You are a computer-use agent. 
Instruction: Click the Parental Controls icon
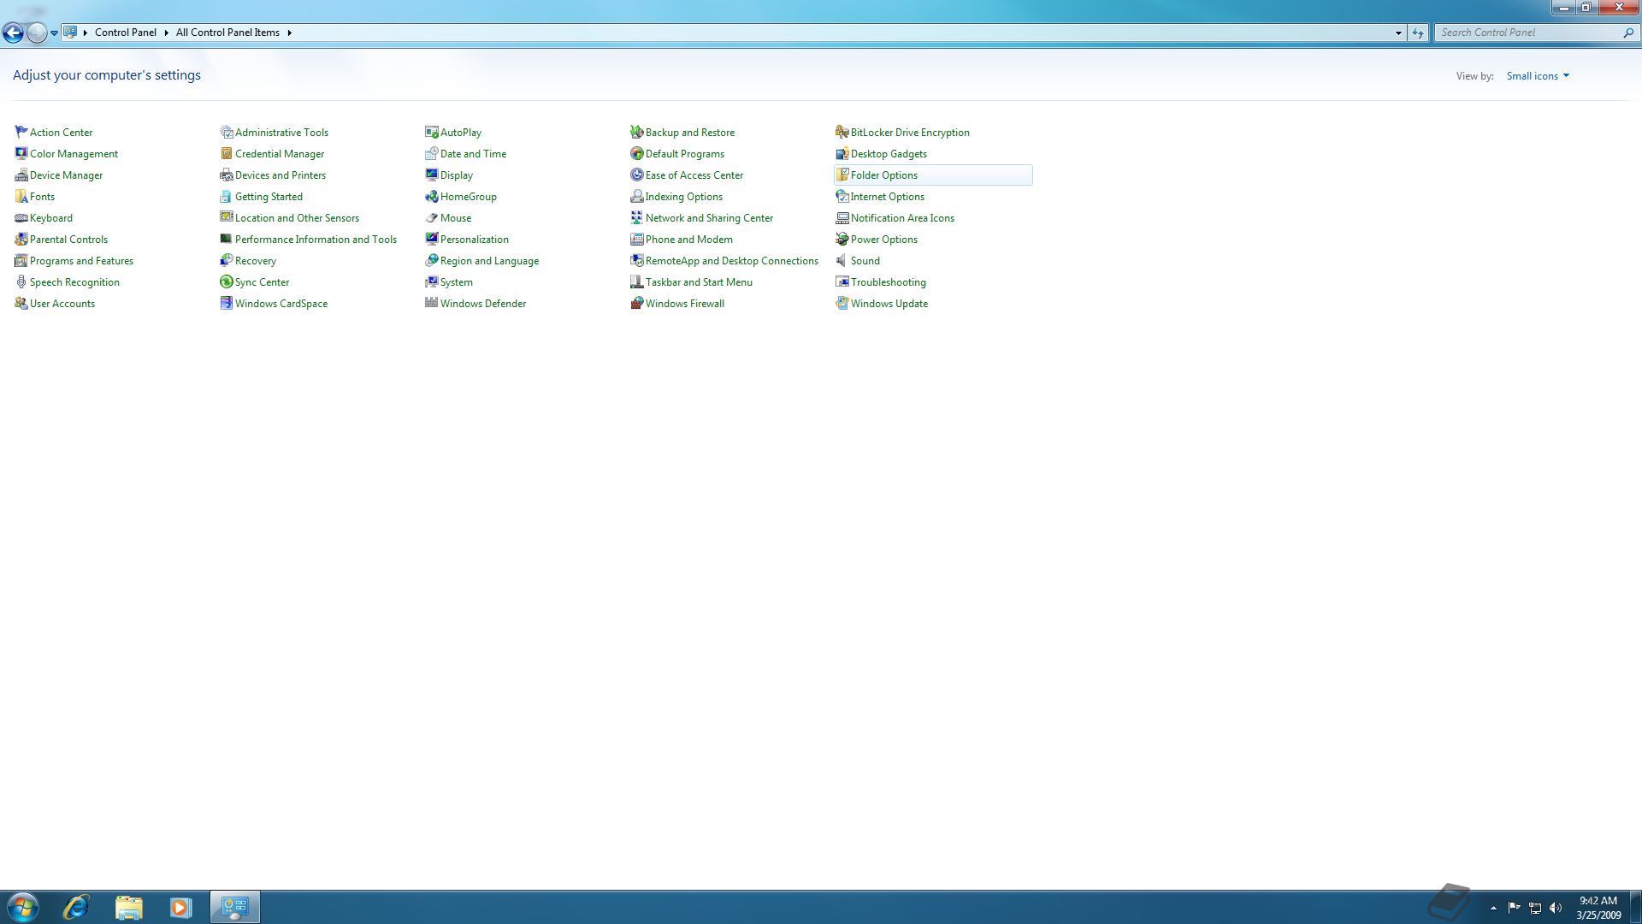pyautogui.click(x=21, y=239)
